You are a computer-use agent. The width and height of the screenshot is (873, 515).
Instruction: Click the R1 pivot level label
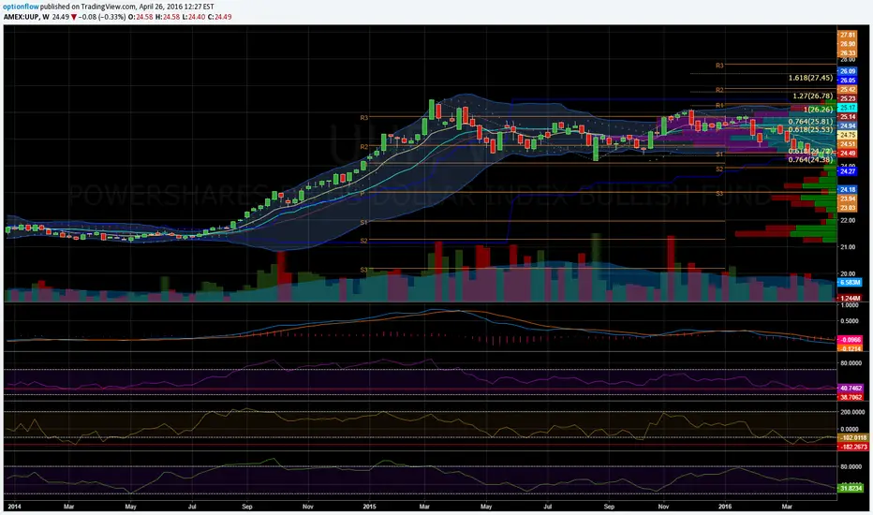(719, 105)
